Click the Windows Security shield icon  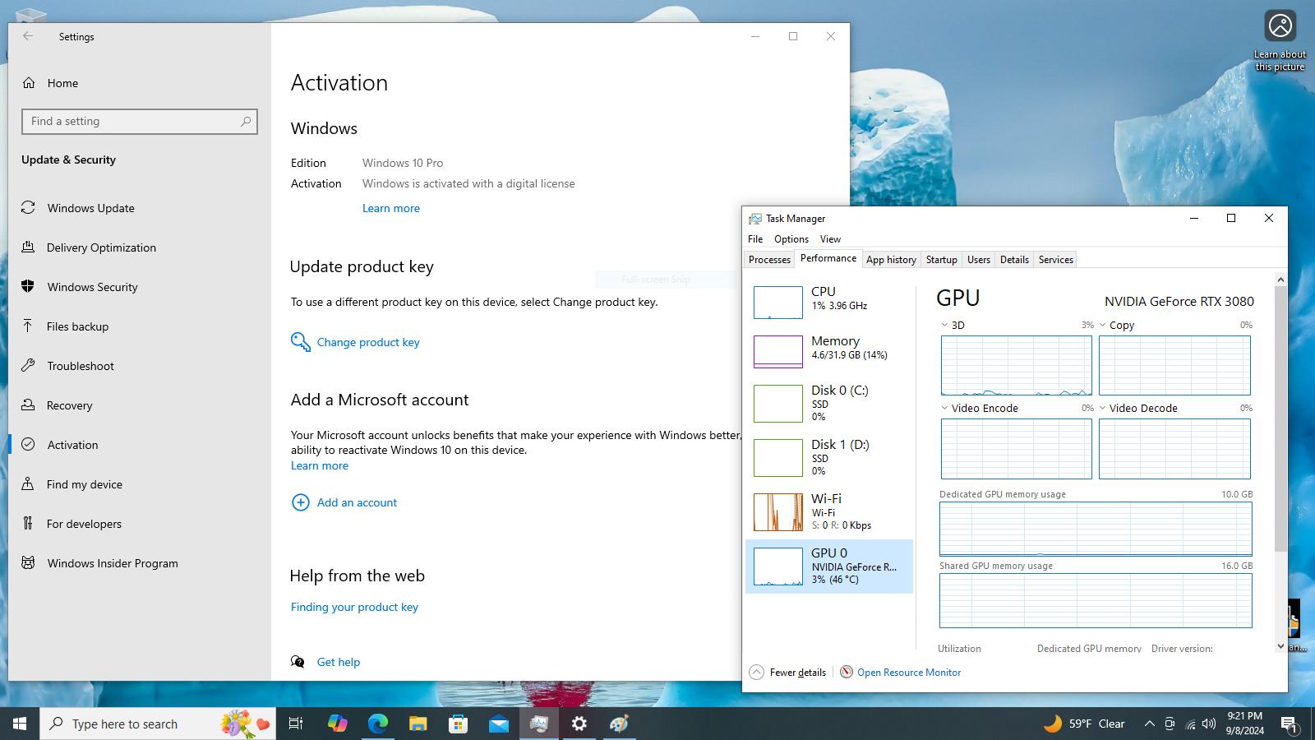tap(28, 287)
